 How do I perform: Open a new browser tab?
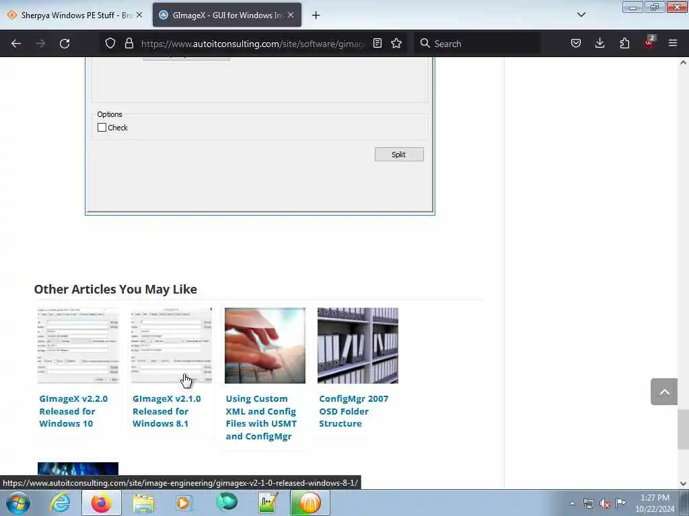tap(316, 15)
